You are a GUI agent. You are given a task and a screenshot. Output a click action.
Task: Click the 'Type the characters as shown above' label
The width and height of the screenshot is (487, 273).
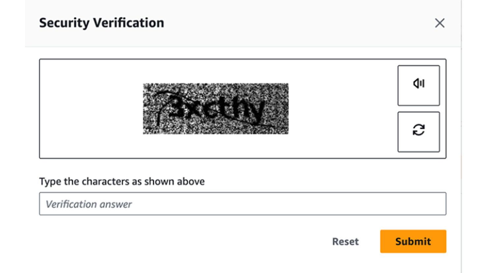pyautogui.click(x=122, y=181)
